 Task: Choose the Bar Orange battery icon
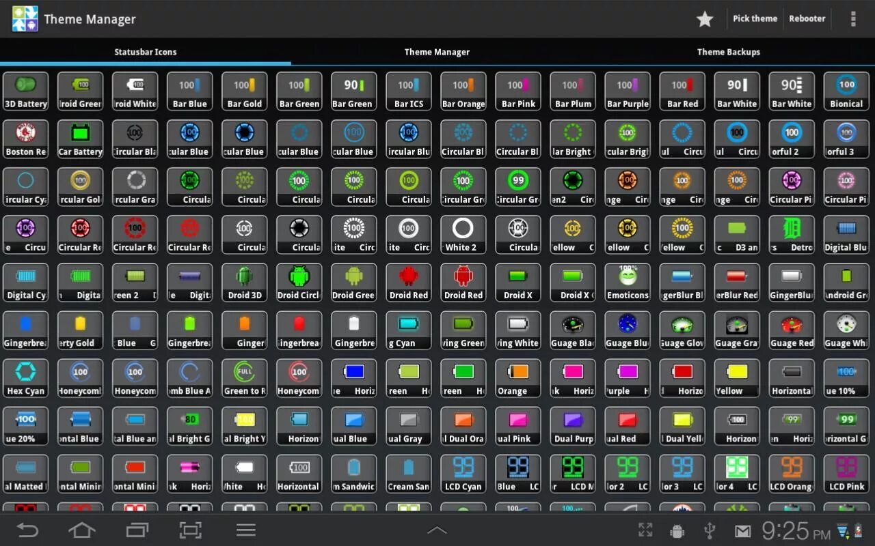(x=463, y=91)
